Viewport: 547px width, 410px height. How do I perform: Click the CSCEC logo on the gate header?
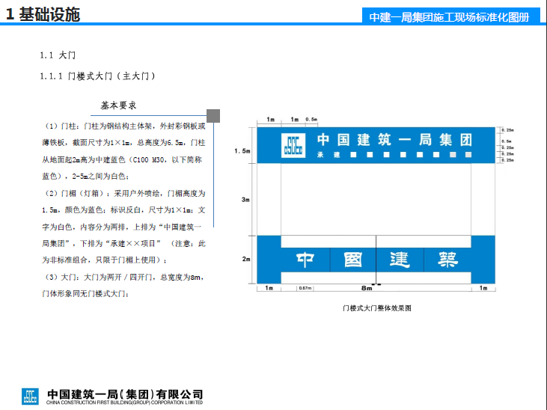pos(293,145)
